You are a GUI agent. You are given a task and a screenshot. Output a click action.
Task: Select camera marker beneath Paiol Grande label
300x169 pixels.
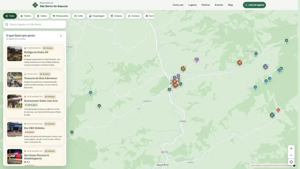256,54
